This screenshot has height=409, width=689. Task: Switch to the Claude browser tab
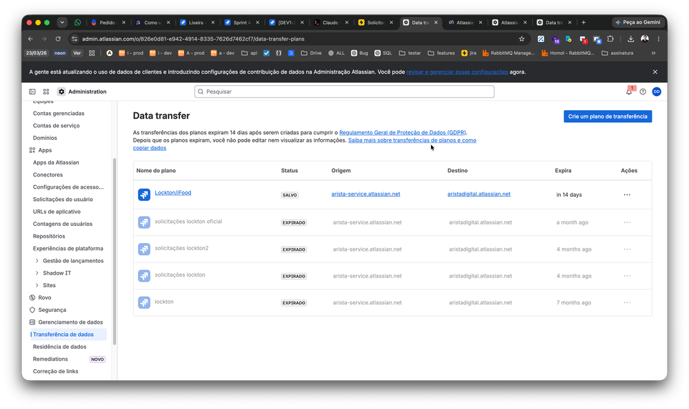click(330, 23)
